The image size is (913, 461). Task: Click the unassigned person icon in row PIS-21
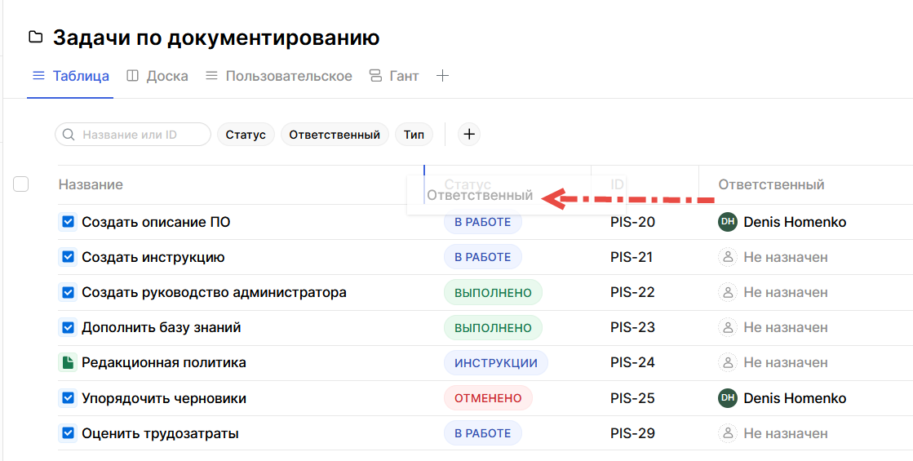coord(727,257)
